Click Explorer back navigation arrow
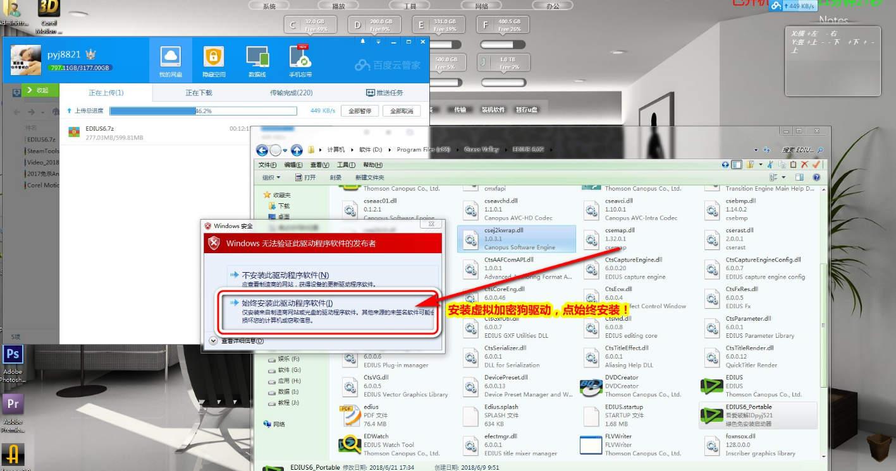896x471 pixels. pyautogui.click(x=262, y=150)
